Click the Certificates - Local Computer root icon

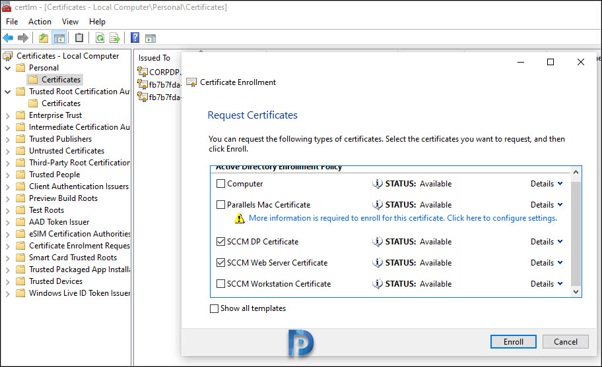point(8,56)
